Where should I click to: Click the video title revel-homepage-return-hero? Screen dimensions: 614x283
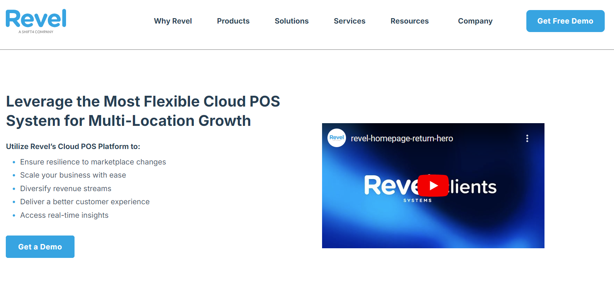pyautogui.click(x=402, y=138)
